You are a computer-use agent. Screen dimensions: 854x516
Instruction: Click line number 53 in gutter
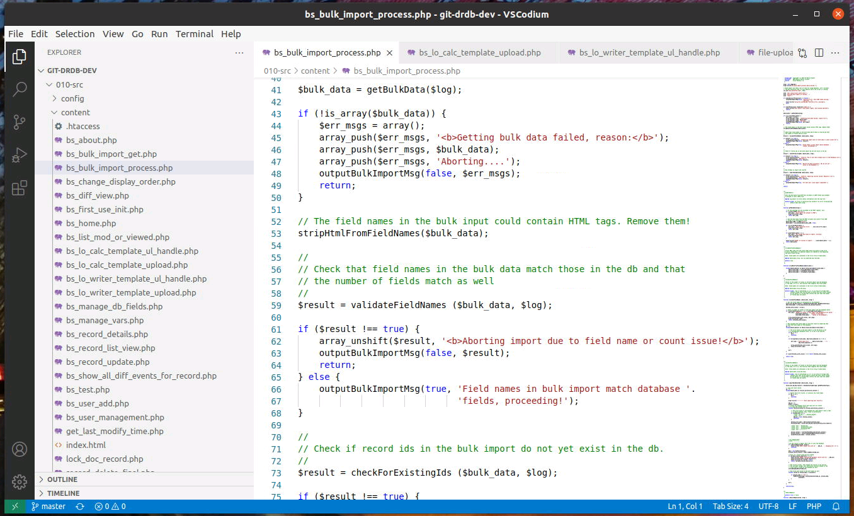coord(276,234)
